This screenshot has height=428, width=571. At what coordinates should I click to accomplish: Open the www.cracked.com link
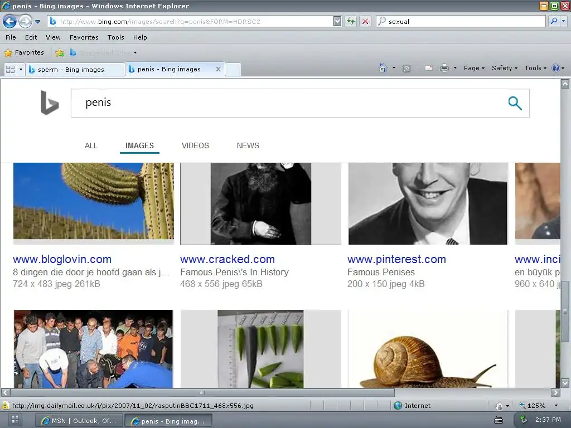[x=228, y=259]
